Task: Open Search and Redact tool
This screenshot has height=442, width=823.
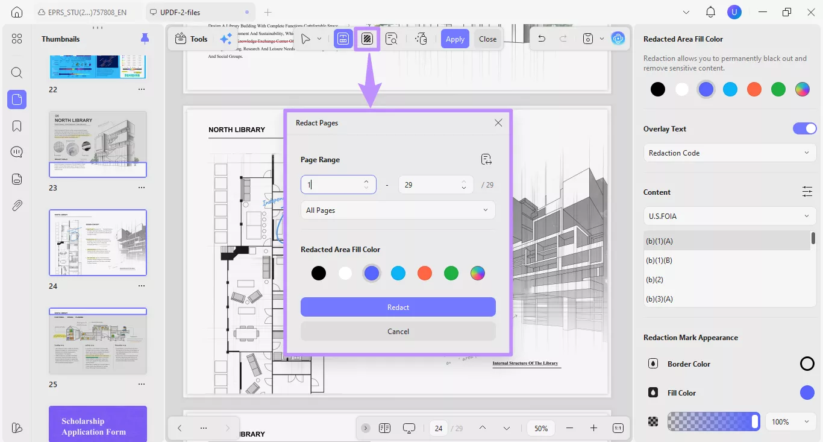Action: click(x=392, y=39)
